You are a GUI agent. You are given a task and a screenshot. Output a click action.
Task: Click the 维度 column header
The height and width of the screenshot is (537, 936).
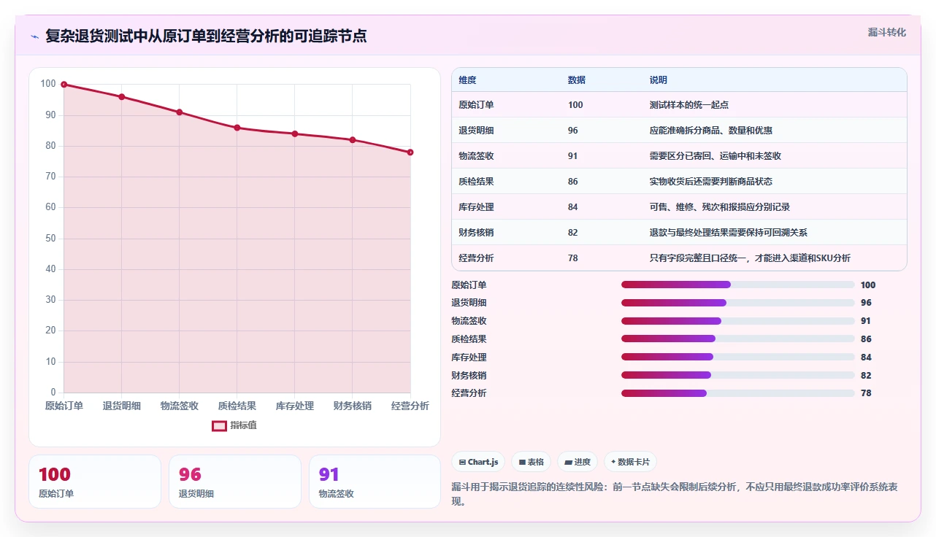point(507,80)
